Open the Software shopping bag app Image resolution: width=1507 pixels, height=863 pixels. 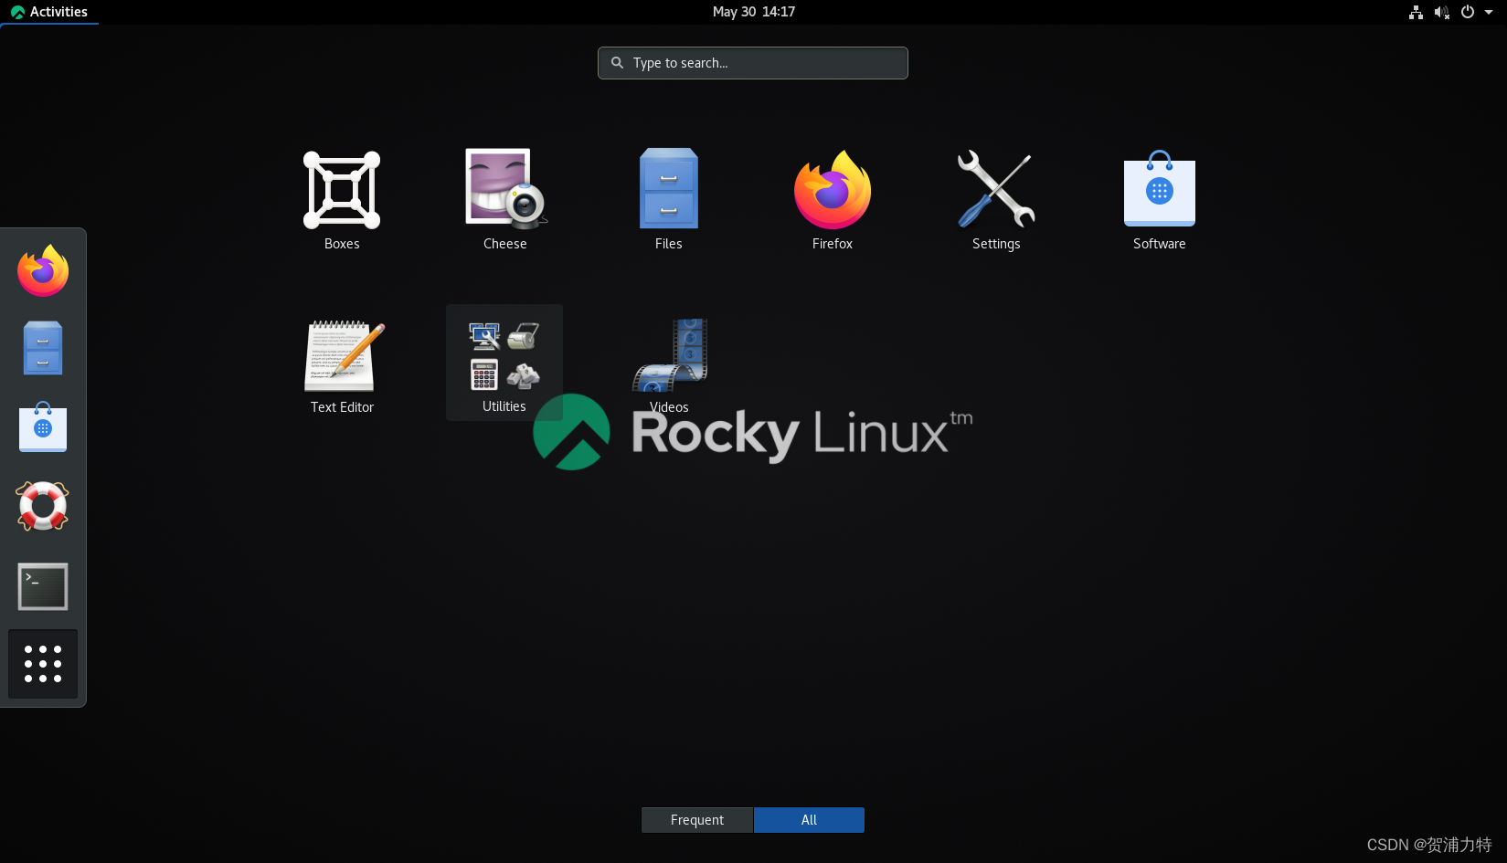(1159, 200)
